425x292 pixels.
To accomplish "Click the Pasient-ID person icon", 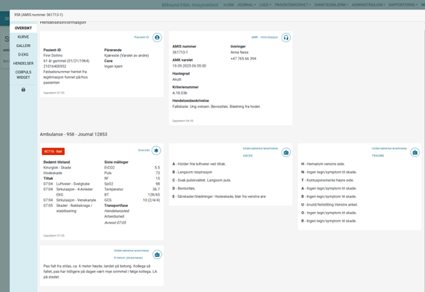I will [x=157, y=37].
